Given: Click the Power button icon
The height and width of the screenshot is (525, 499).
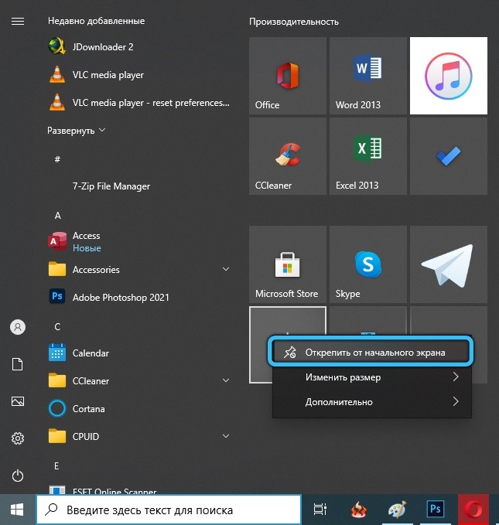Looking at the screenshot, I should 18,476.
